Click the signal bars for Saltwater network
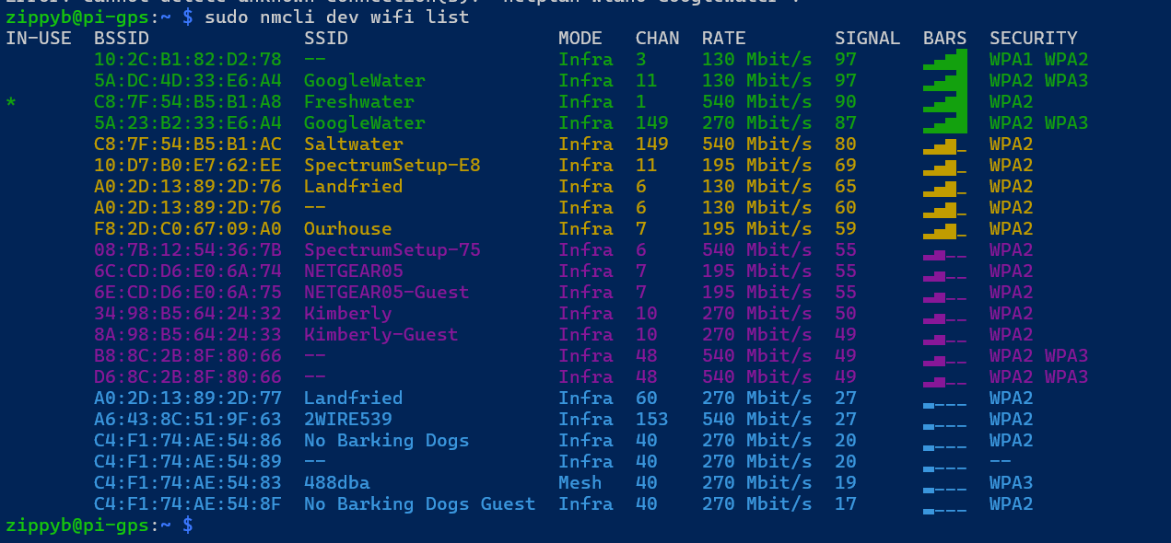1171x543 pixels. pyautogui.click(x=945, y=144)
